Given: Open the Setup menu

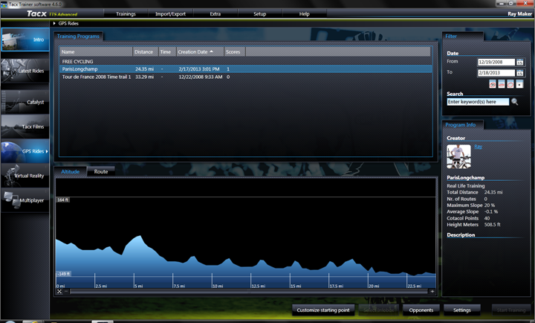Looking at the screenshot, I should tap(259, 14).
